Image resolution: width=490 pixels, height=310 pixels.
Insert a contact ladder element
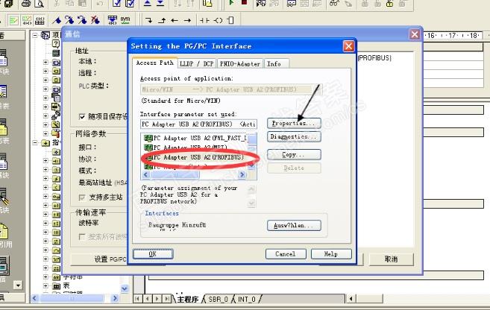coord(204,21)
